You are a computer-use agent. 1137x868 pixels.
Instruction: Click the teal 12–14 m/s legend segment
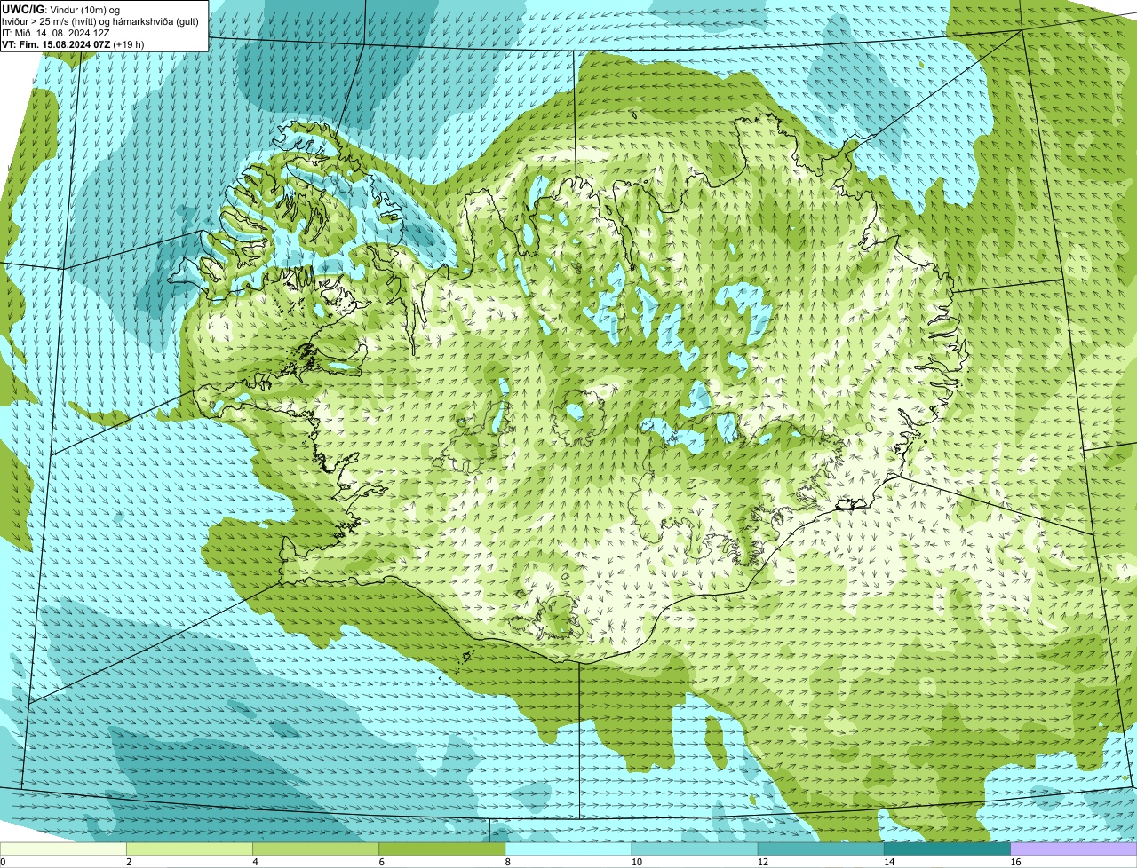point(821,848)
